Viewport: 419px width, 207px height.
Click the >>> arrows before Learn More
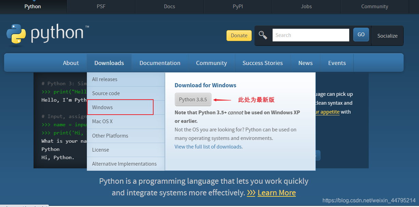[x=251, y=193]
